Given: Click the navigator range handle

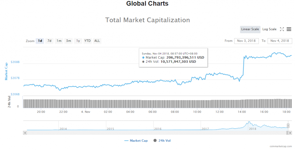Looking at the screenshot, I should pos(288,125).
